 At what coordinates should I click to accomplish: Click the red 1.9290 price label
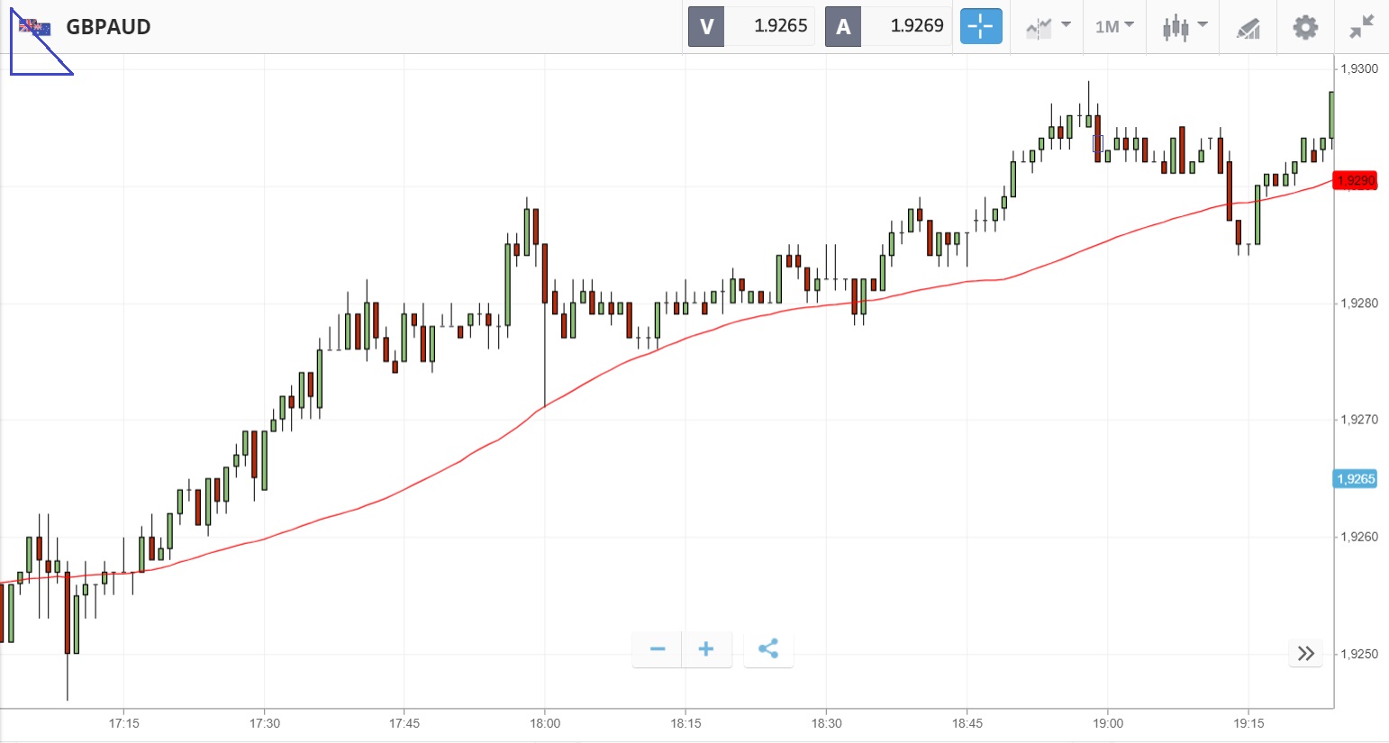point(1356,180)
